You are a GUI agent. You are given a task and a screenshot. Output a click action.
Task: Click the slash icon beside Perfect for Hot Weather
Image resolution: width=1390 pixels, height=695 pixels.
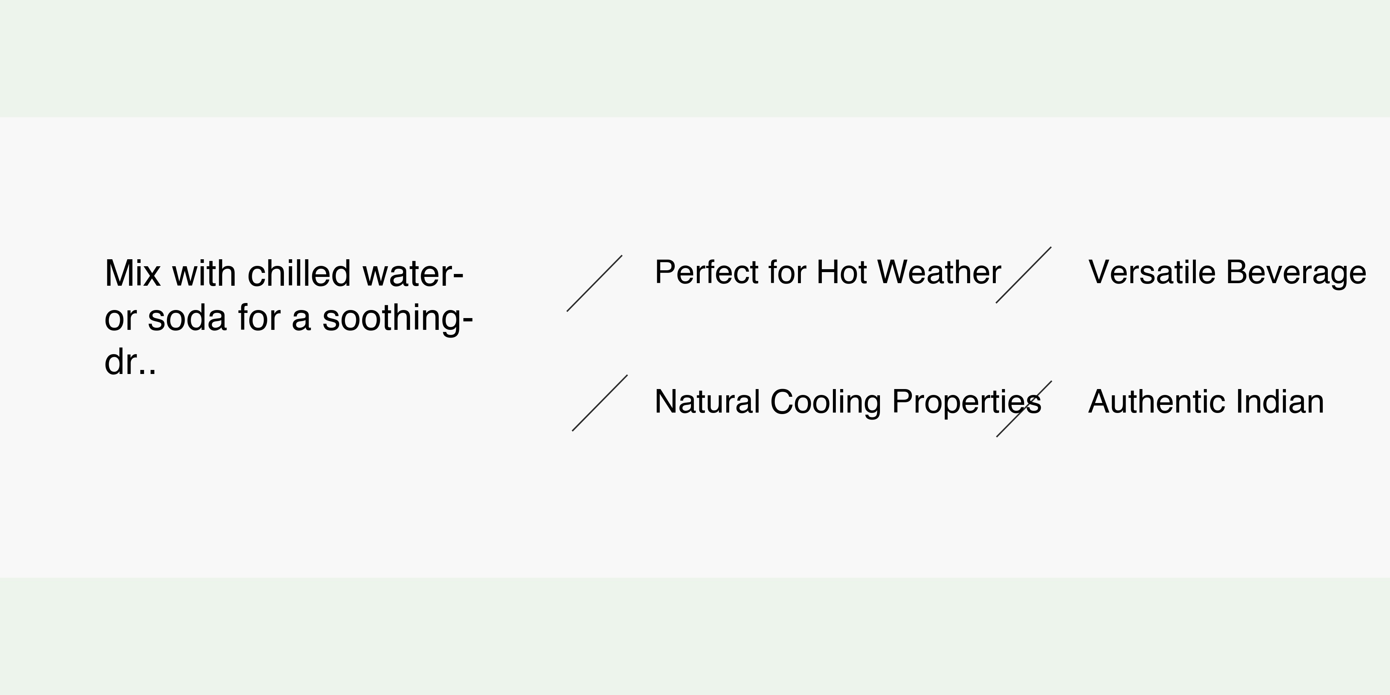594,283
